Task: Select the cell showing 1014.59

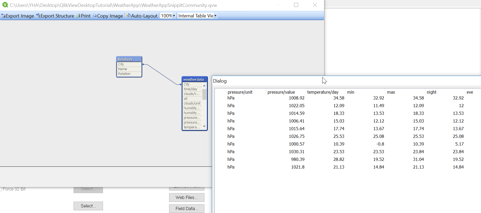Action: click(297, 113)
